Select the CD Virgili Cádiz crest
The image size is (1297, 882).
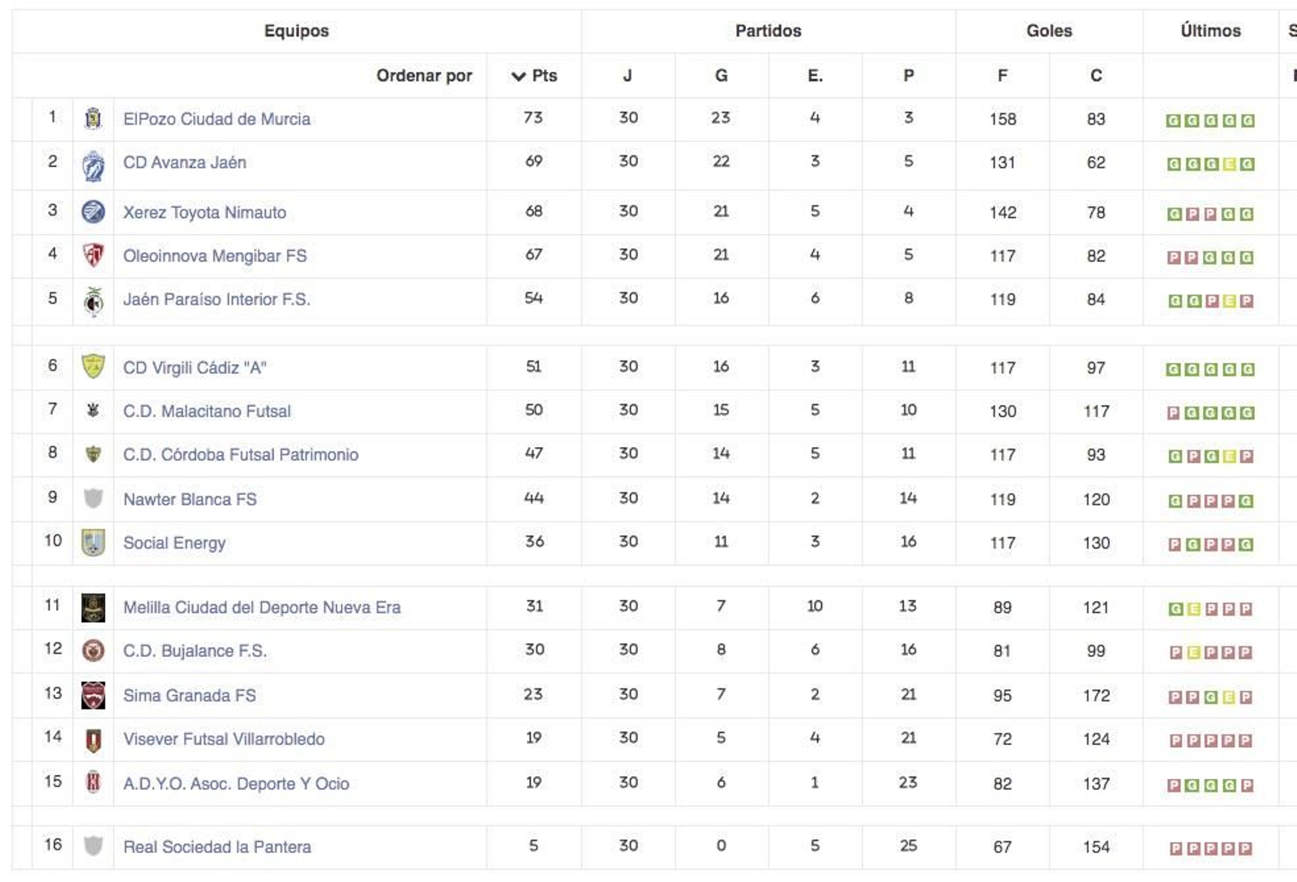[95, 364]
